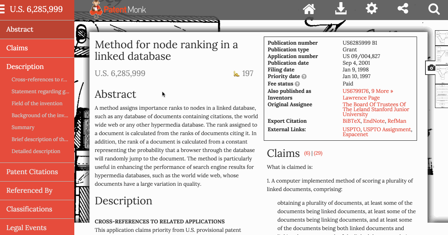This screenshot has width=448, height=235.
Task: Click the banana score icon
Action: tap(236, 74)
